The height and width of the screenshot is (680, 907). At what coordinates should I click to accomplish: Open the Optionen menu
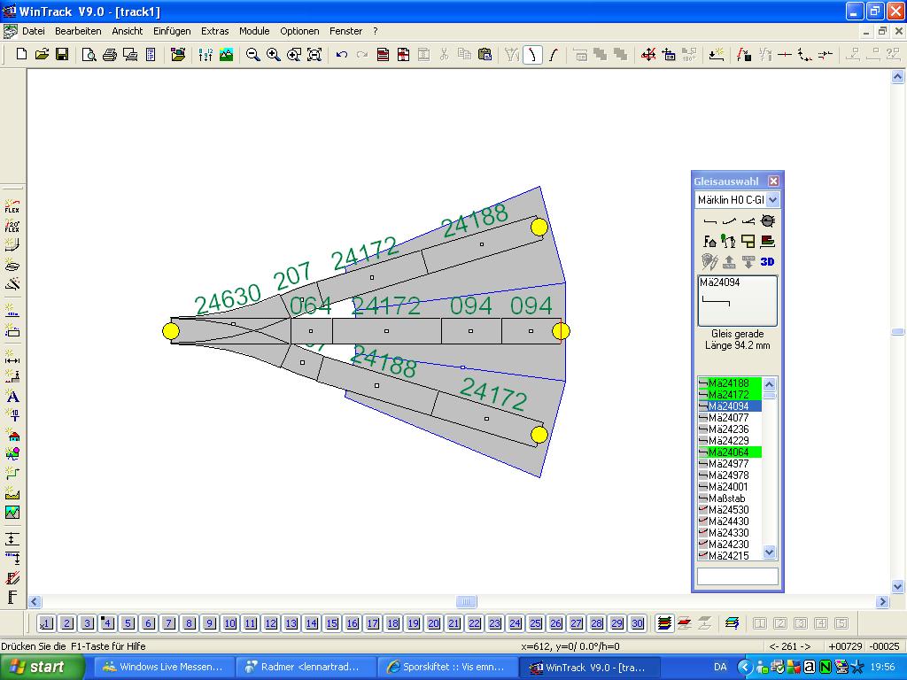click(x=299, y=31)
